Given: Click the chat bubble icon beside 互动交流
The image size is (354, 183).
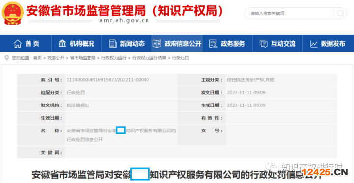Looking at the screenshot, I should pyautogui.click(x=264, y=44).
